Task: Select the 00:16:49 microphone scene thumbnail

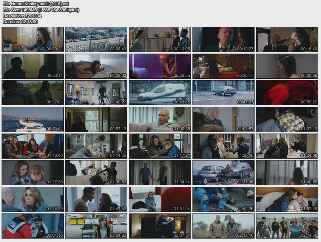Action: coord(287,39)
